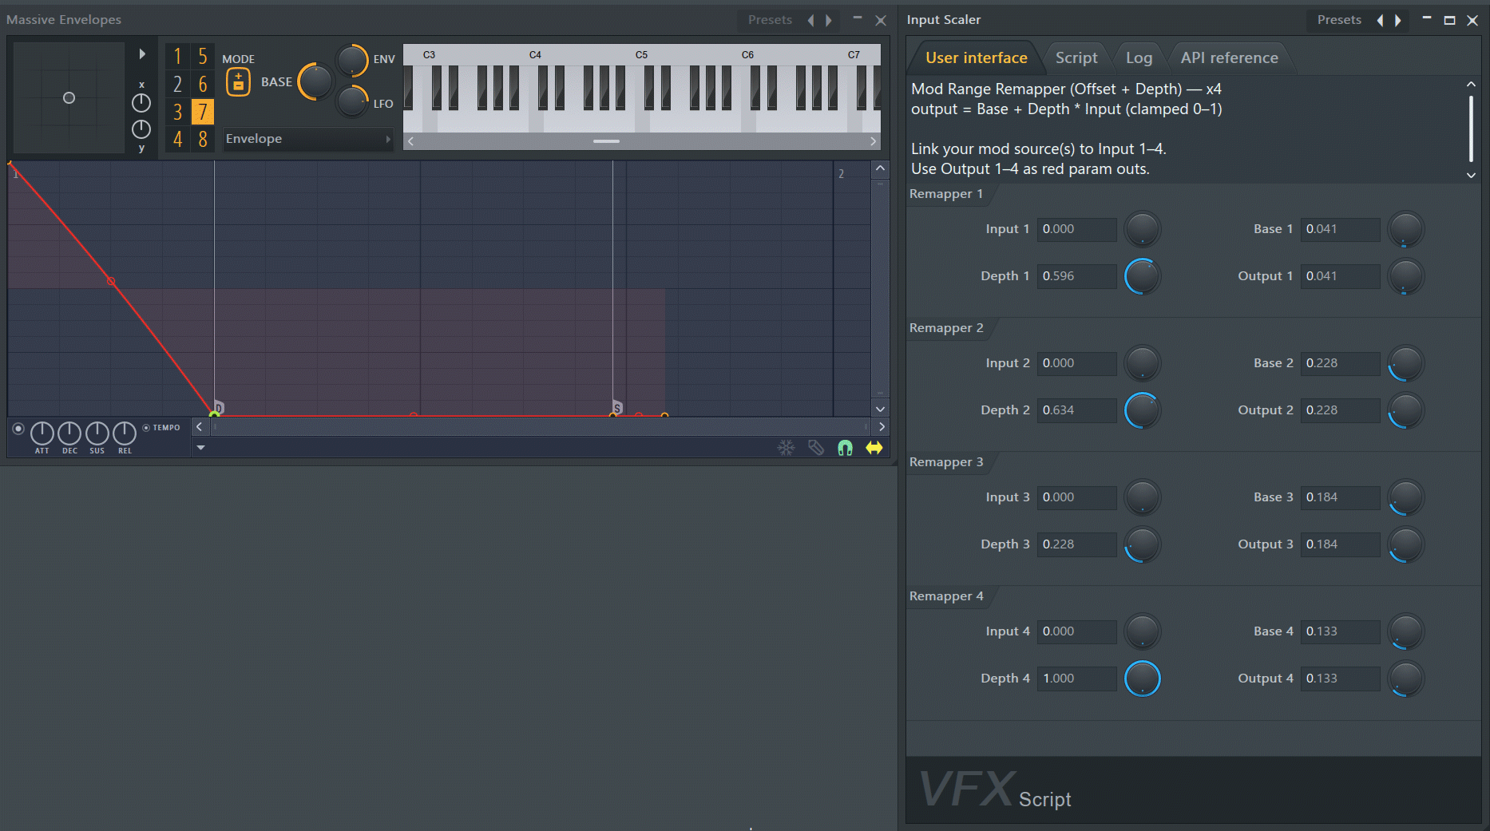Switch to the User interface tab

pyautogui.click(x=976, y=57)
